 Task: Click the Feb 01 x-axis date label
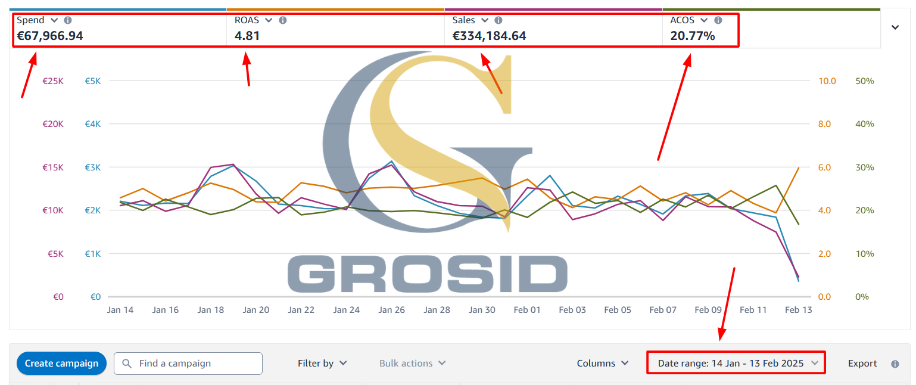[527, 310]
